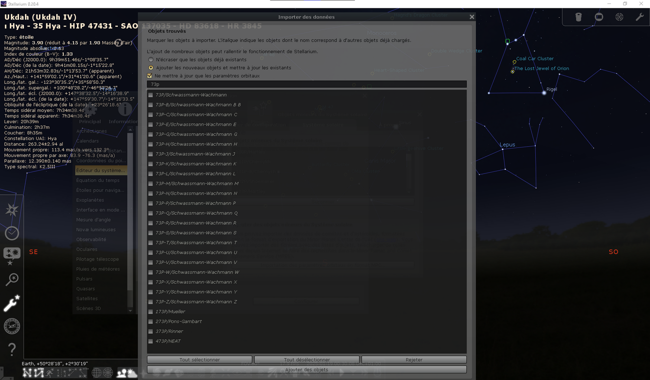Click the star Rigel in sky
Viewport: 650px width, 380px height.
(544, 92)
